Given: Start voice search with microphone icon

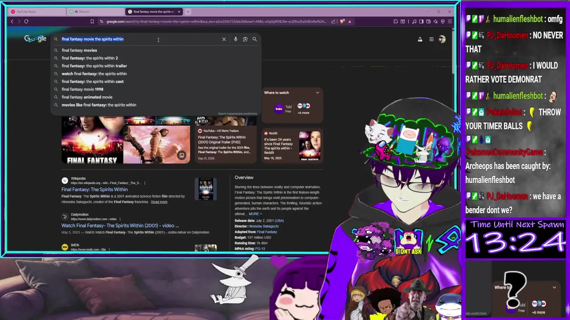Looking at the screenshot, I should [236, 39].
